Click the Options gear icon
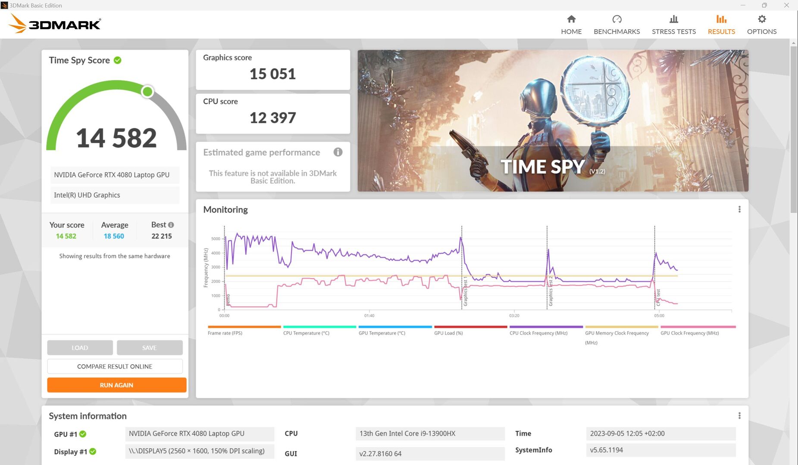Image resolution: width=798 pixels, height=465 pixels. click(762, 19)
